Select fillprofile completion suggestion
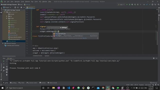Image resolution: width=160 pixels, height=90 pixels. (75, 34)
